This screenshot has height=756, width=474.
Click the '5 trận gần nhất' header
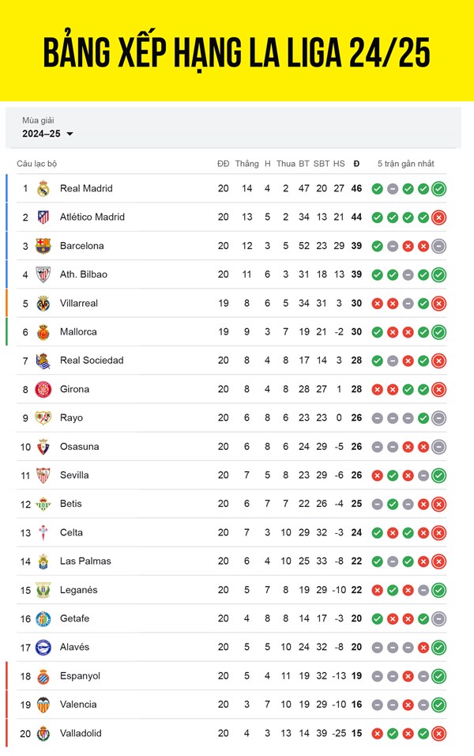point(405,164)
